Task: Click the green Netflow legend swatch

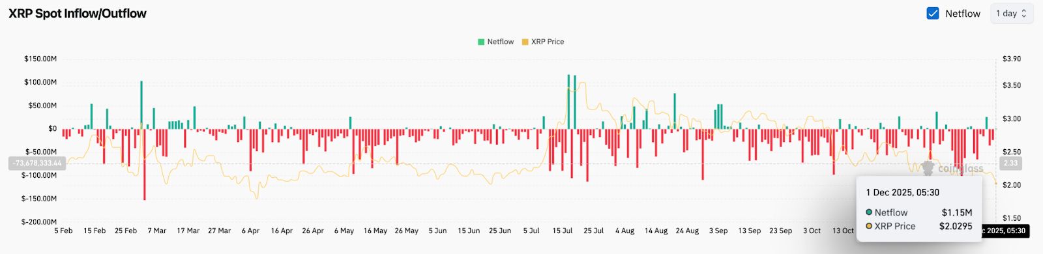Action: [481, 42]
